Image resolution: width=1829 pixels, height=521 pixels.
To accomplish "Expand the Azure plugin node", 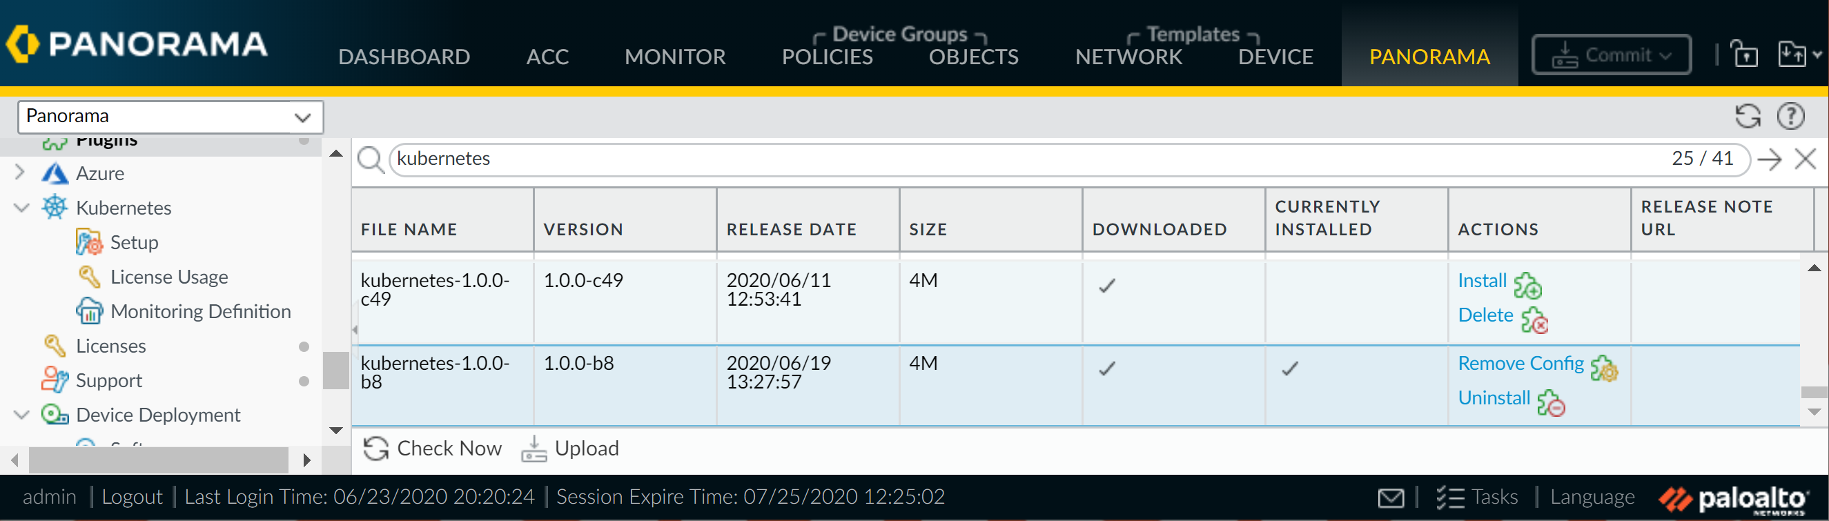I will click(x=21, y=173).
